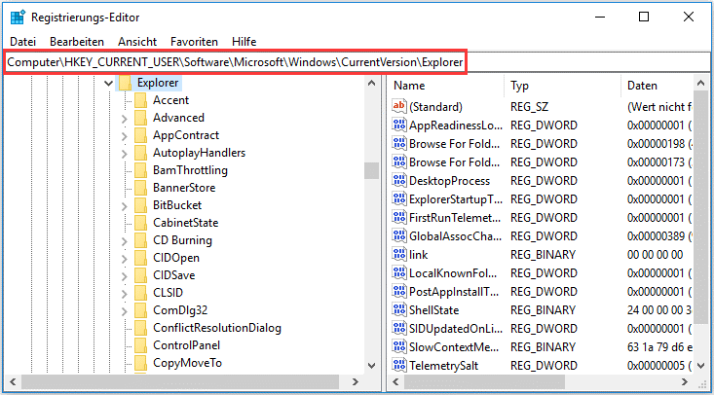Click the AppReadinessLo... DWORD value icon

[399, 125]
